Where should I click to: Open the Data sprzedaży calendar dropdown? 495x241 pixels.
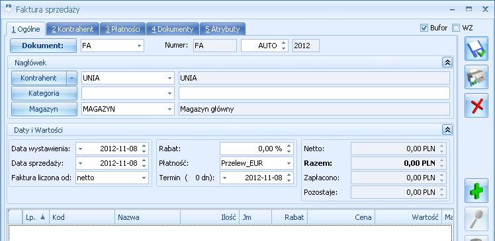pyautogui.click(x=80, y=163)
